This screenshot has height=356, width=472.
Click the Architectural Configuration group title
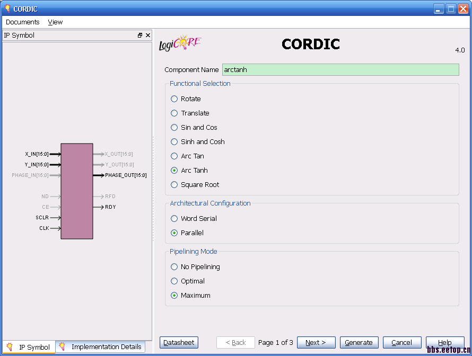pyautogui.click(x=210, y=203)
